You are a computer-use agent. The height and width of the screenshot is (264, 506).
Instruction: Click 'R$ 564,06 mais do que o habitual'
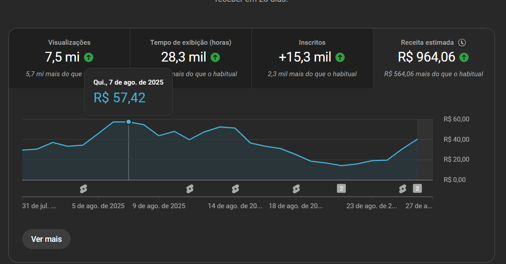point(434,74)
